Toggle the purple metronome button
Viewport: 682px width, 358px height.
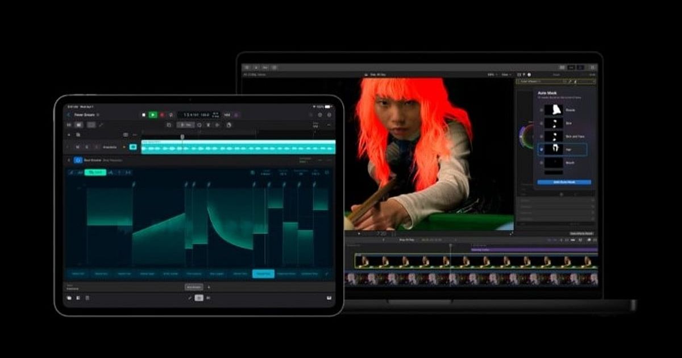tap(236, 115)
